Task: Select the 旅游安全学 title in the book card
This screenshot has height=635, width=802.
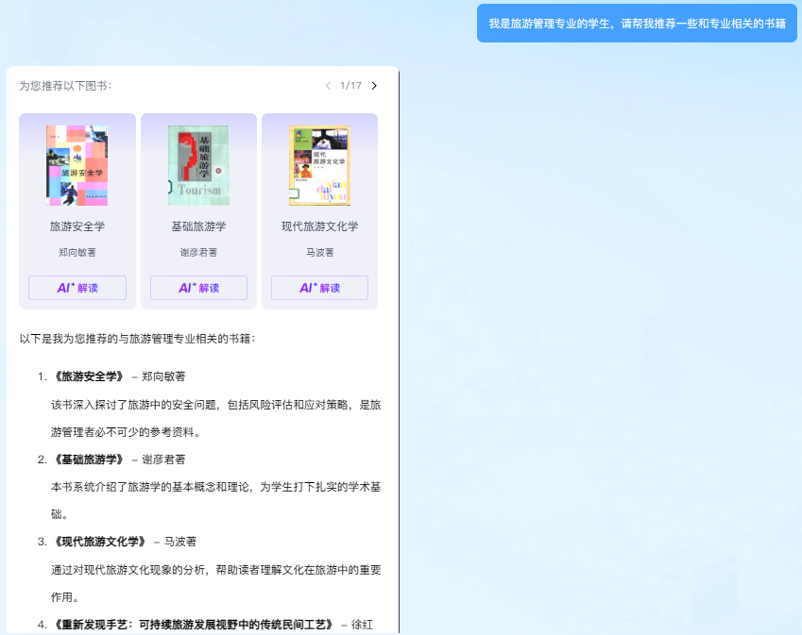Action: coord(77,226)
